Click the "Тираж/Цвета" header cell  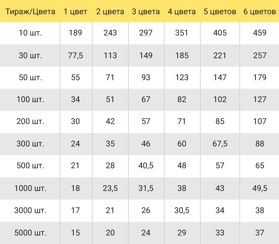point(30,12)
